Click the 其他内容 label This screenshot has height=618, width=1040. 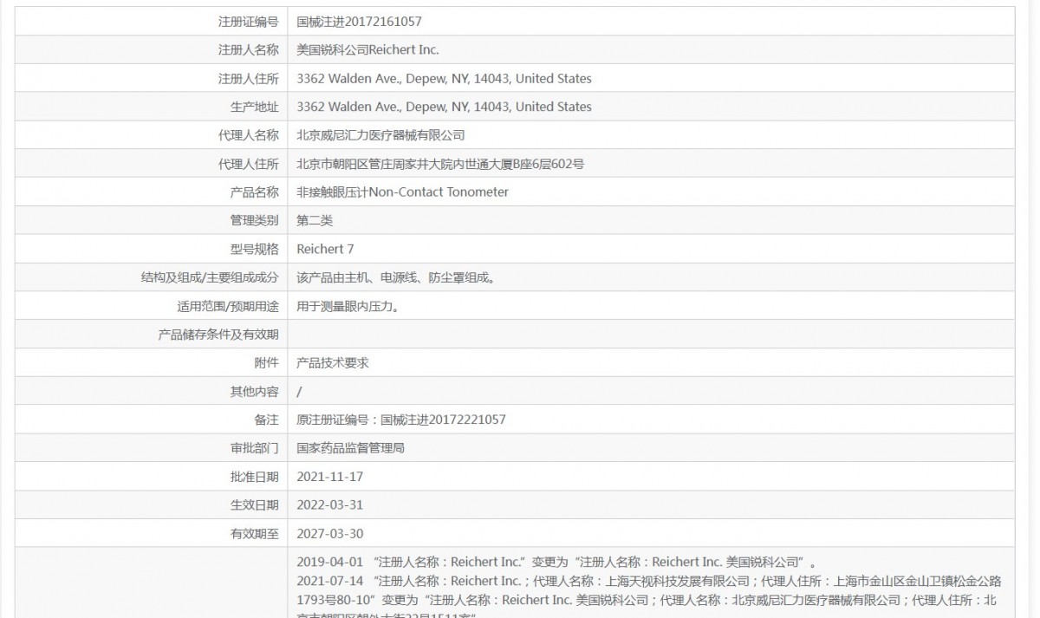(x=255, y=392)
